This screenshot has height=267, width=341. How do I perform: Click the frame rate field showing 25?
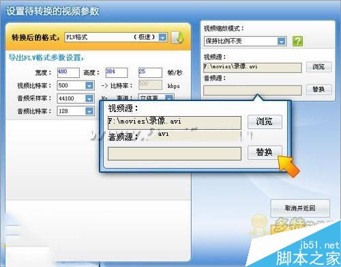coord(150,72)
